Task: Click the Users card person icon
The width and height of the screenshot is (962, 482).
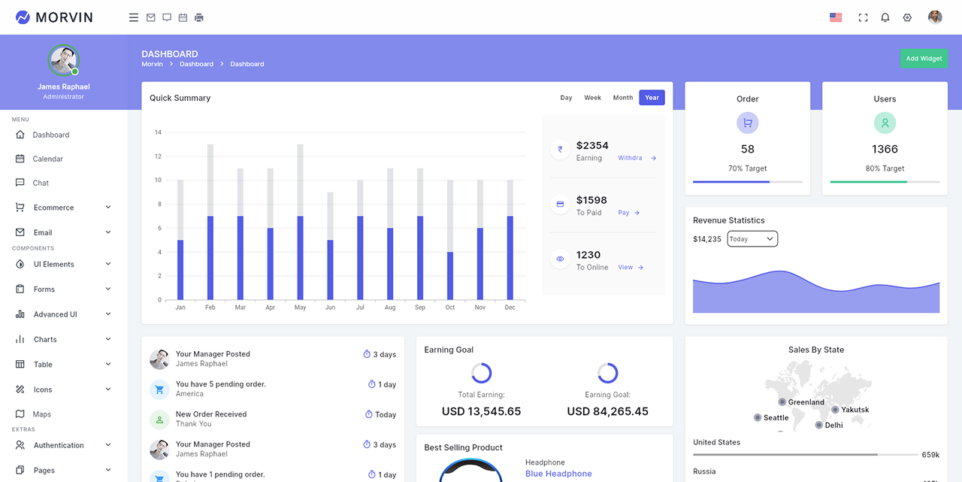Action: click(885, 123)
